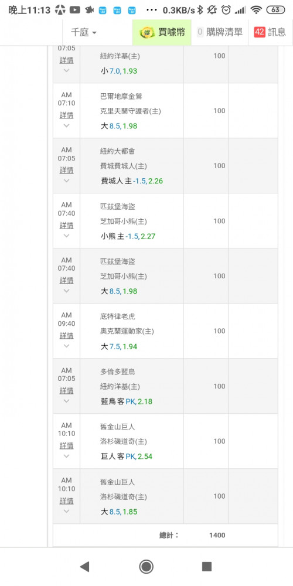This screenshot has width=293, height=586.
Task: Select the 大 8.5, 1.98 匹茲堡海盜 bet row
Action: point(165,276)
